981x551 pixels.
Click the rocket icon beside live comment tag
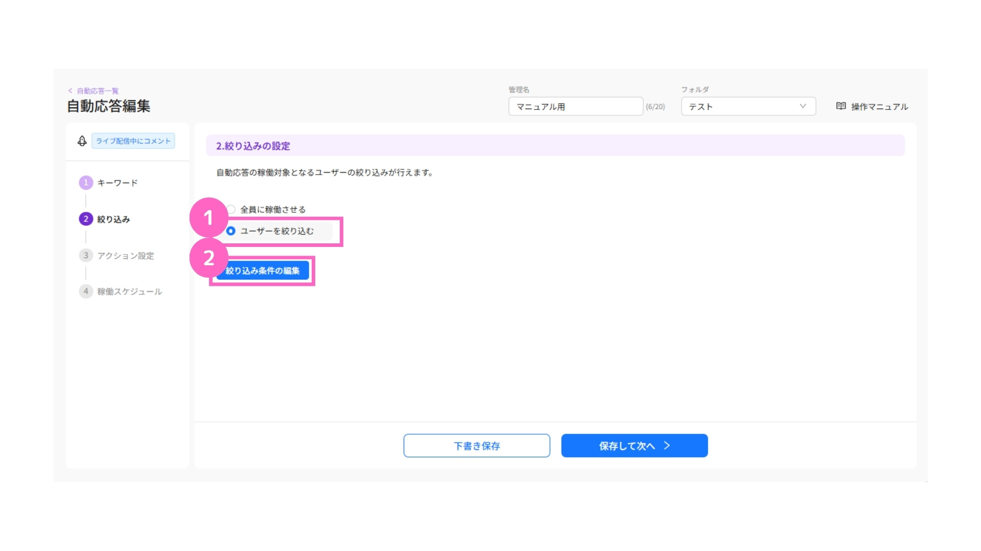tap(82, 141)
